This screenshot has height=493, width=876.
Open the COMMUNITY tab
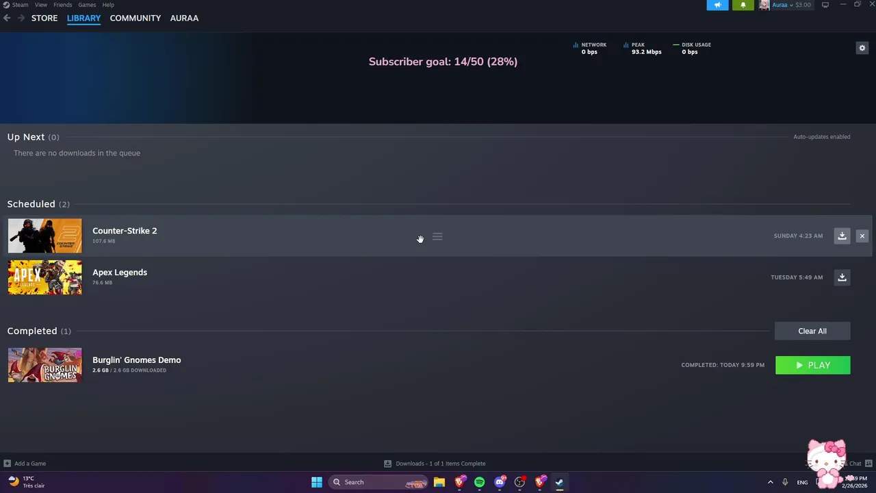click(136, 18)
